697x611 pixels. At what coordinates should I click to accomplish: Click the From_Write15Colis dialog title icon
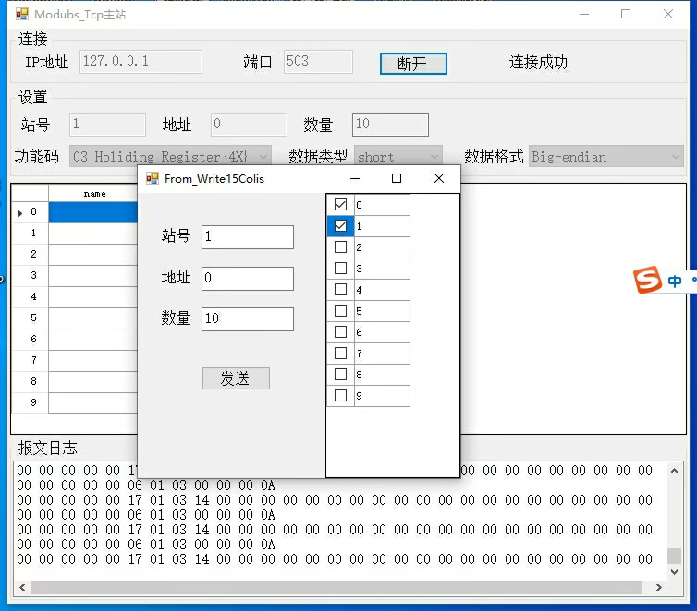tap(153, 178)
